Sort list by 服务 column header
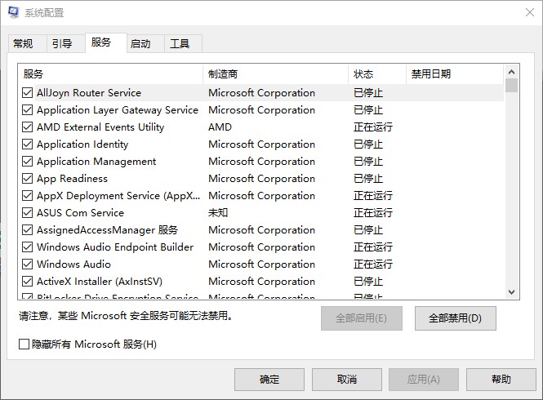Screen dimensions: 543x400 (x=110, y=74)
